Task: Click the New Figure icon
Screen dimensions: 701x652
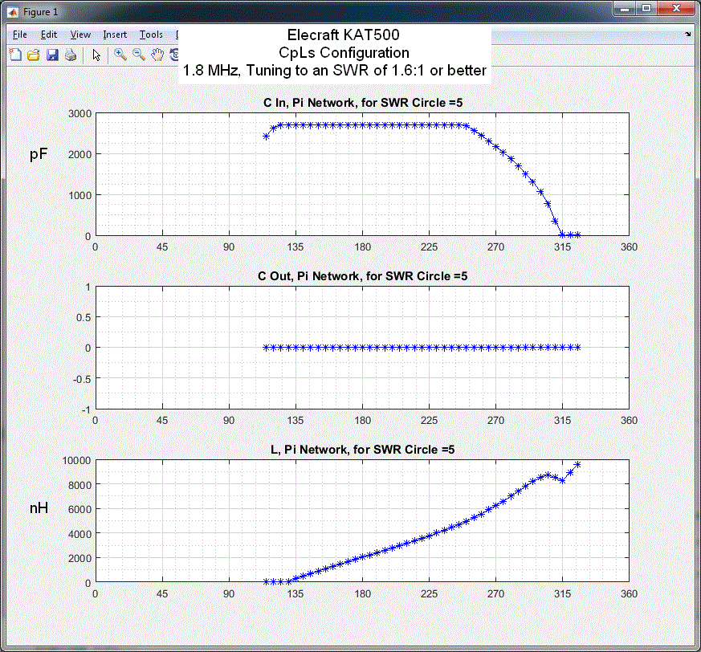Action: pyautogui.click(x=15, y=55)
